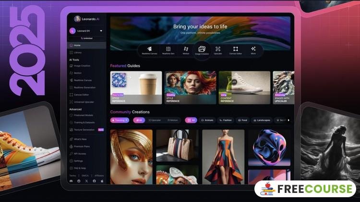Open the Upscaler tool in the top bar

(x=218, y=50)
